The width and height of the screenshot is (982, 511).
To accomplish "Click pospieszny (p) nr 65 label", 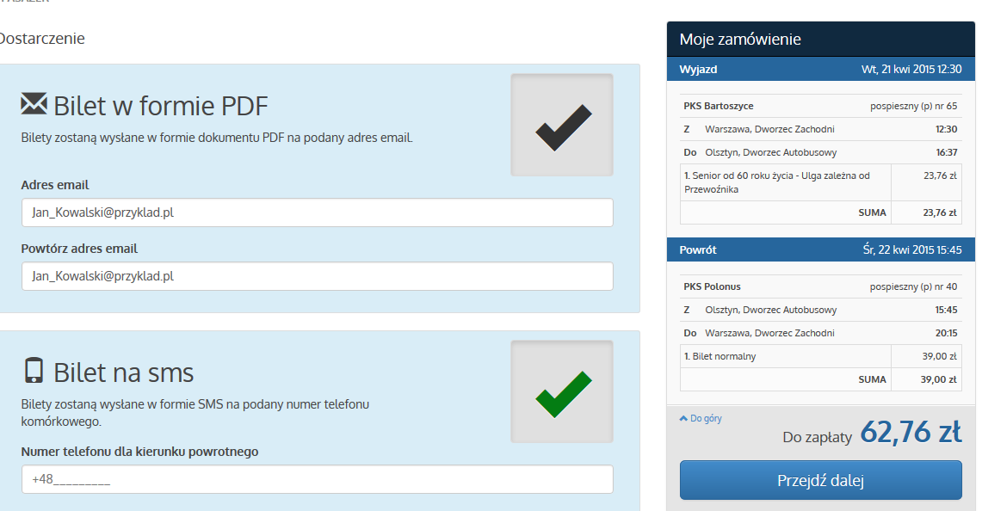I will coord(914,106).
